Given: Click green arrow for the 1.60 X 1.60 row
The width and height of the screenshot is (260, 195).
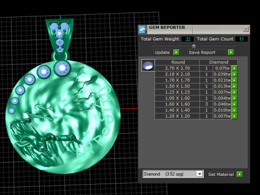Looking at the screenshot, I should click(235, 104).
